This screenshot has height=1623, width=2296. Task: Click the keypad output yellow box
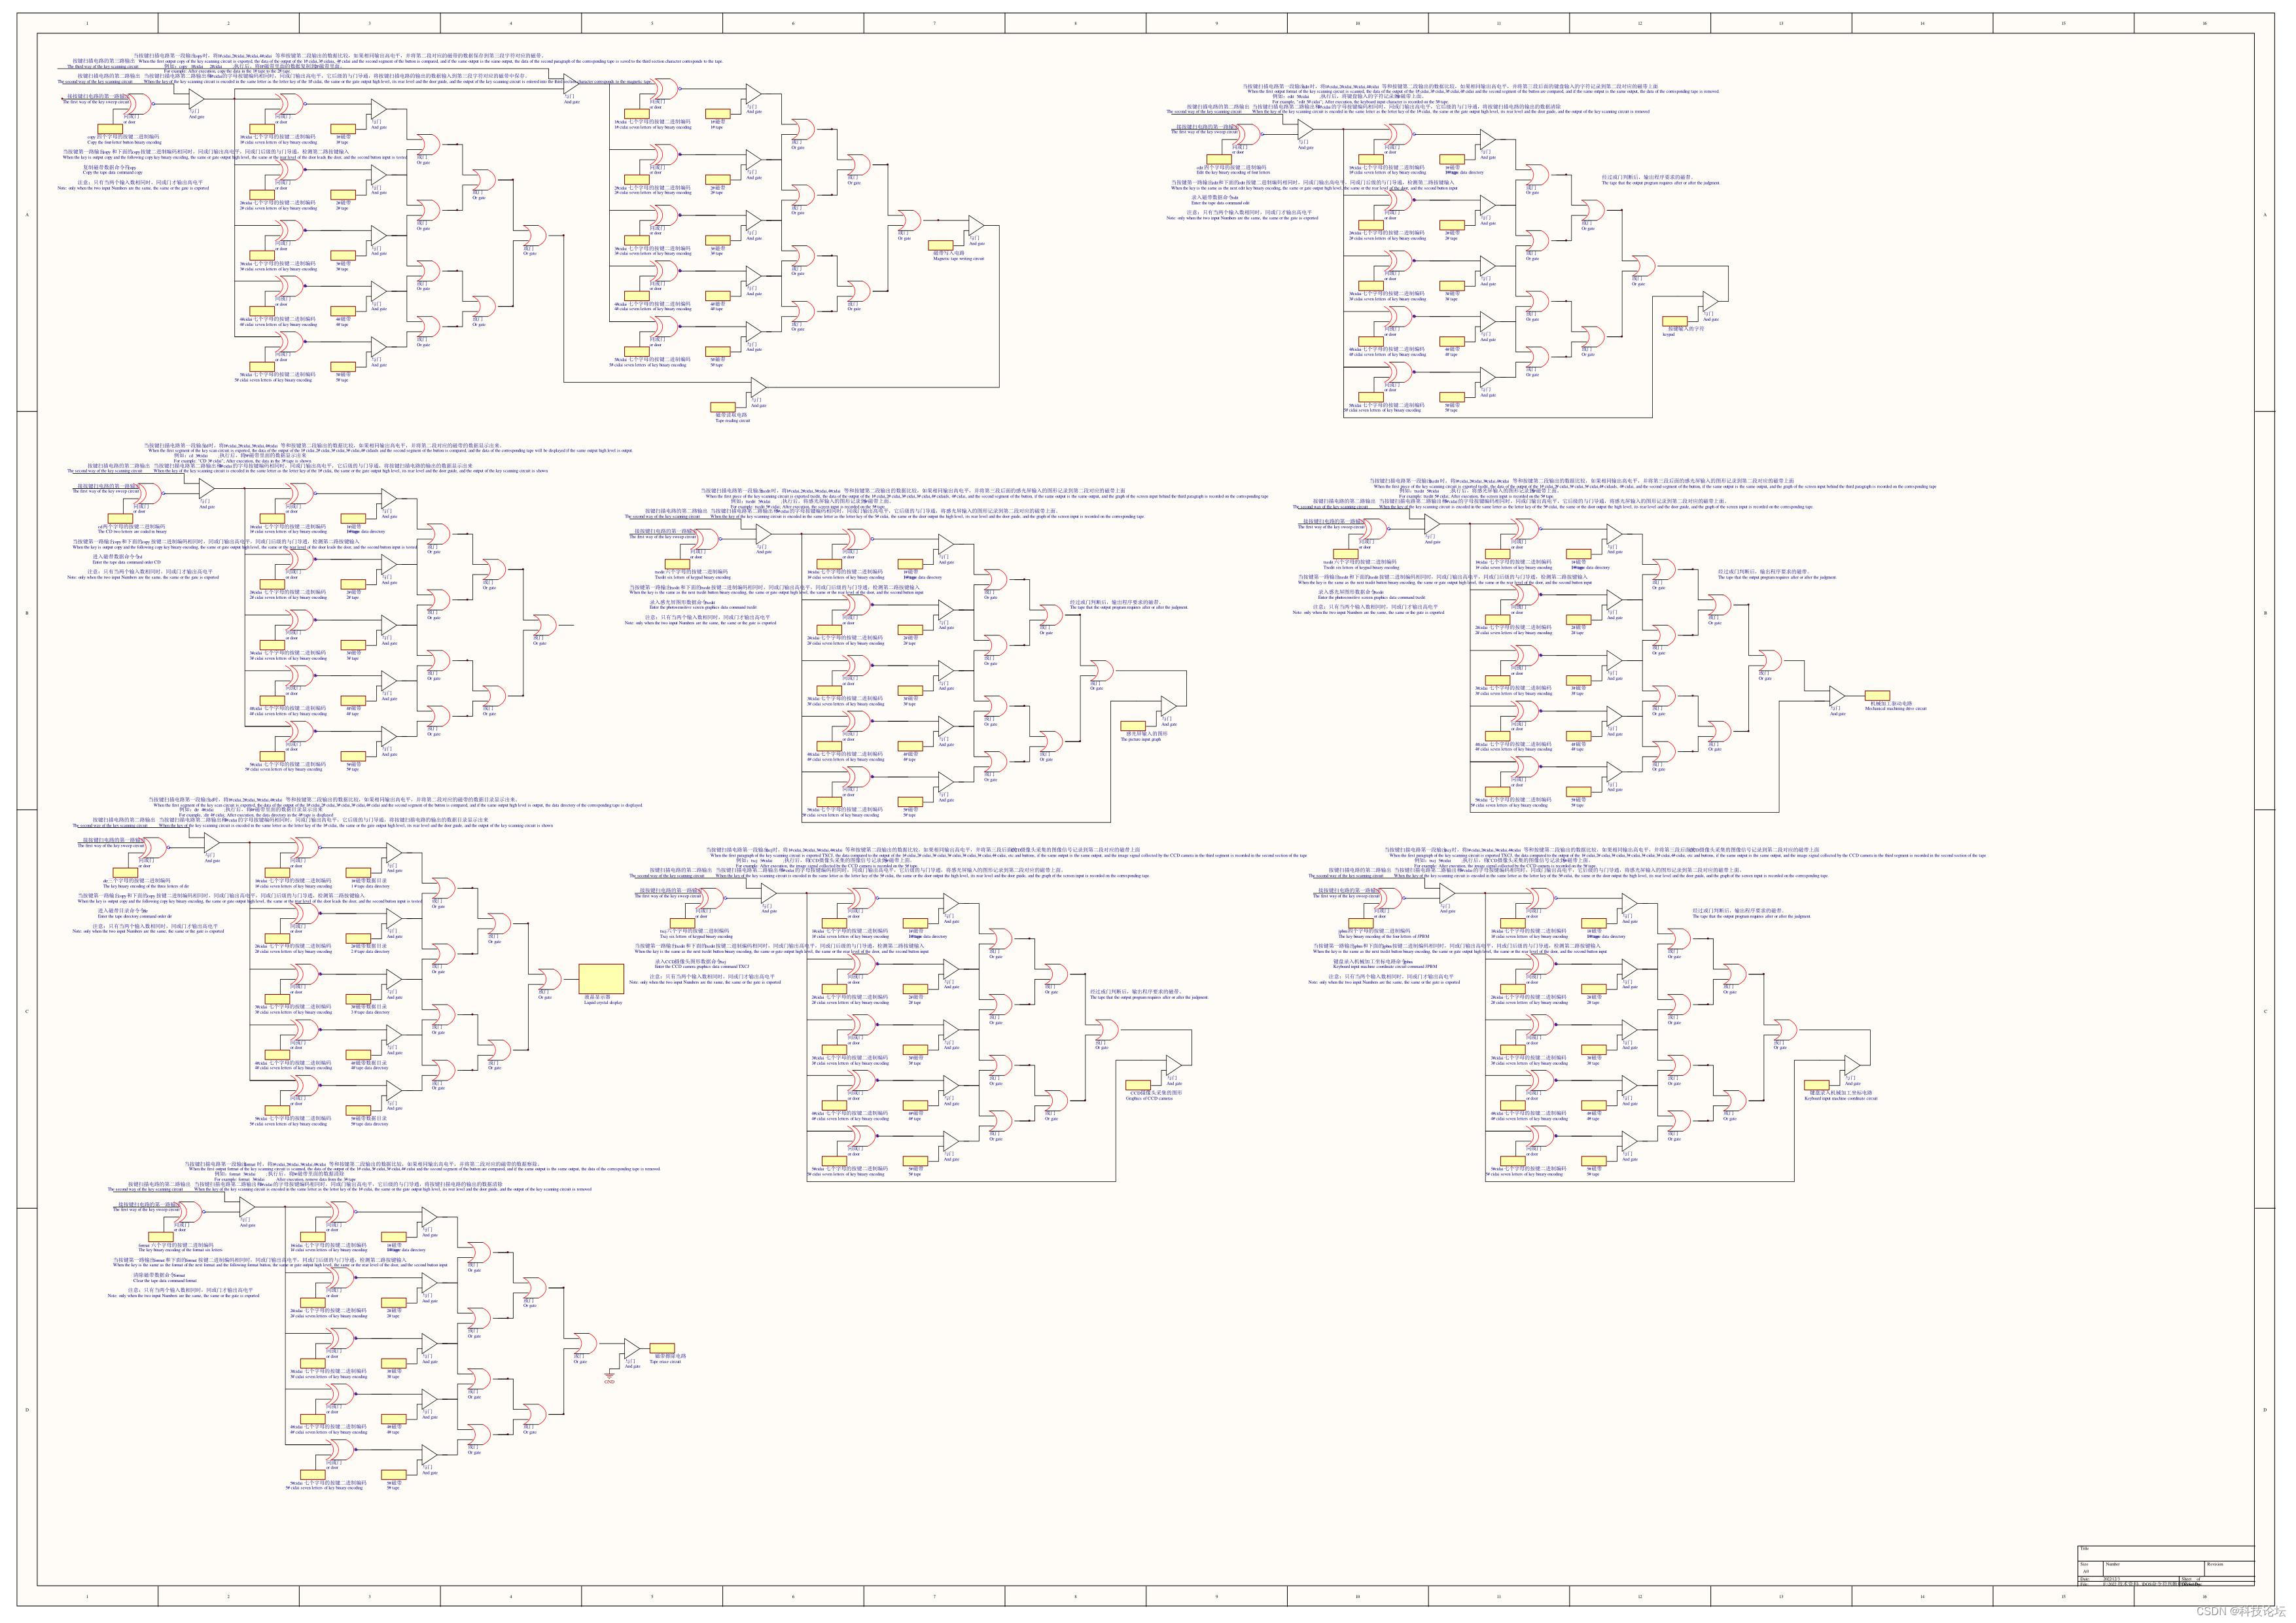coord(1676,321)
